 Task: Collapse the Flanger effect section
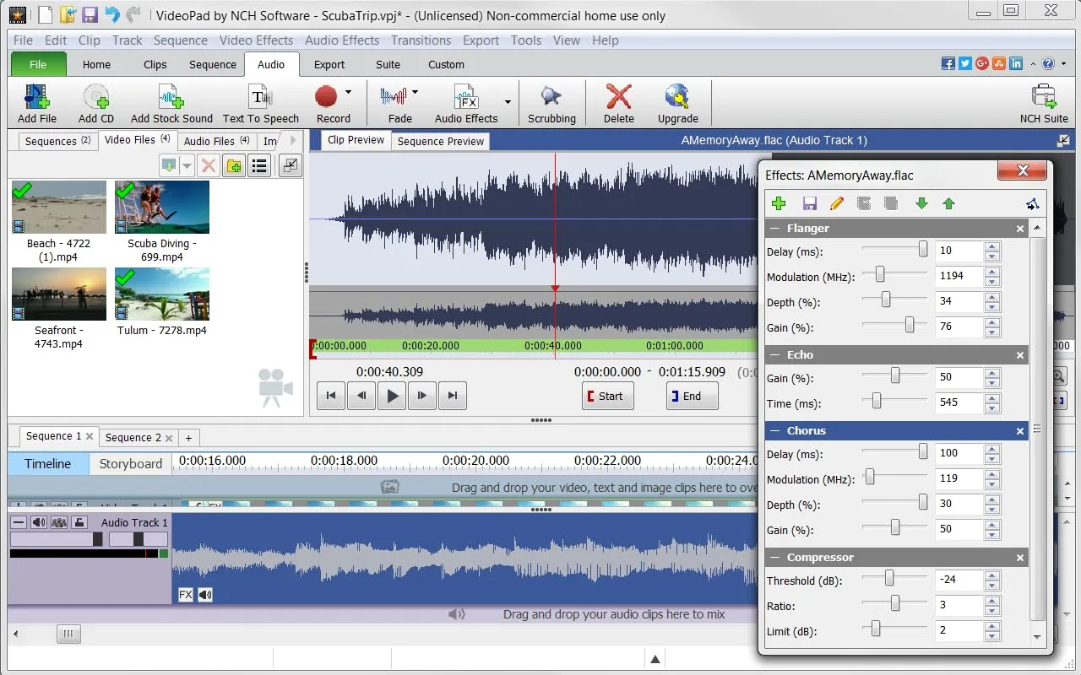[x=774, y=229]
